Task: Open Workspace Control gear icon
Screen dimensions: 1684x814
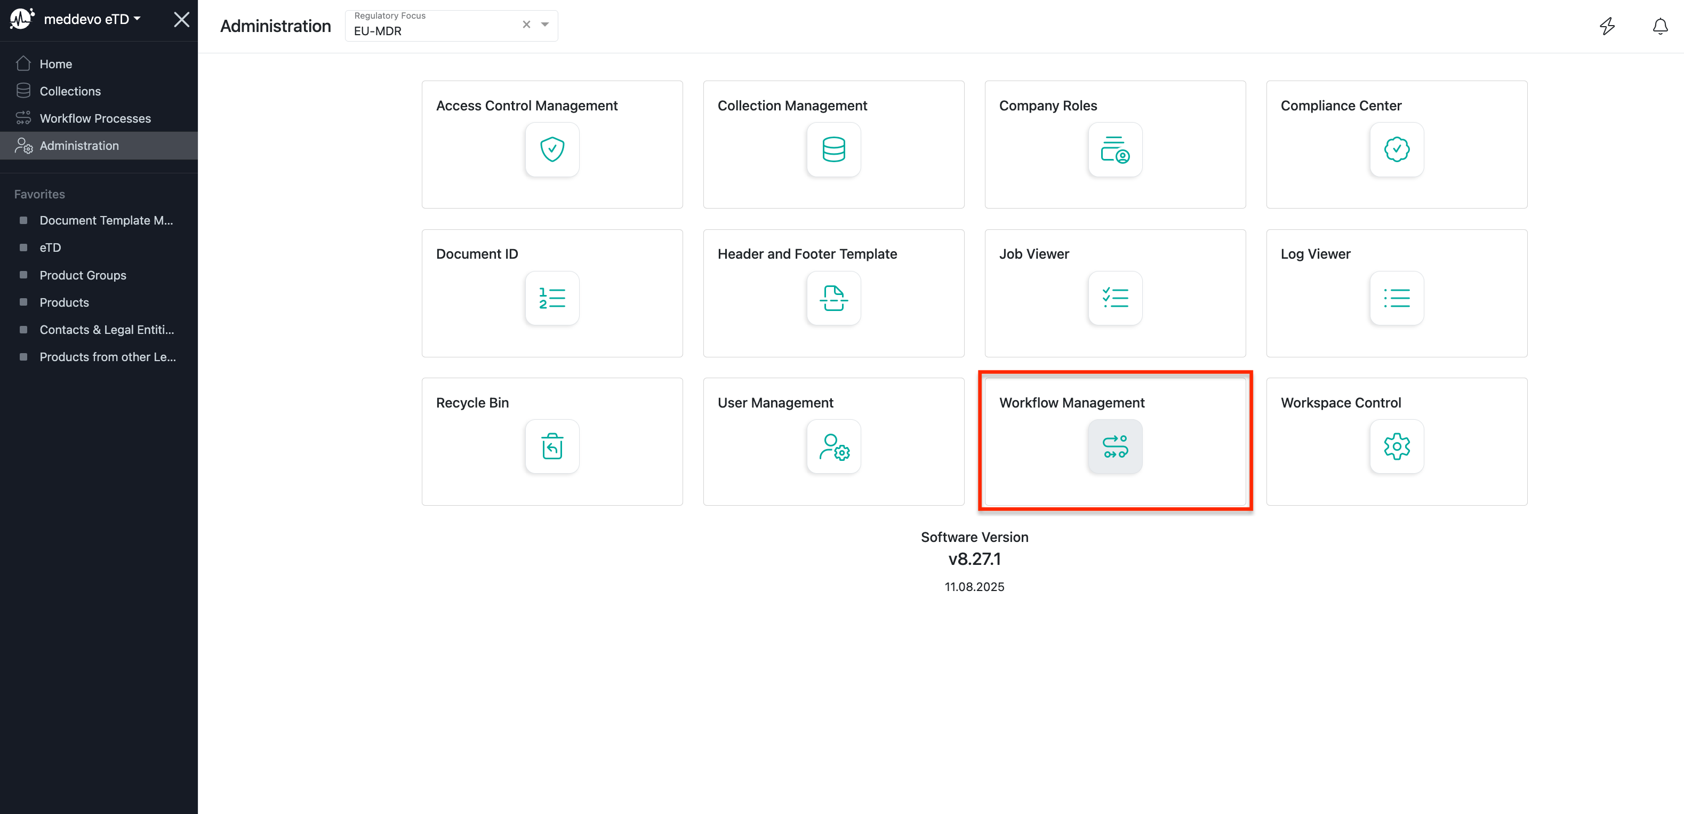Action: (1397, 446)
